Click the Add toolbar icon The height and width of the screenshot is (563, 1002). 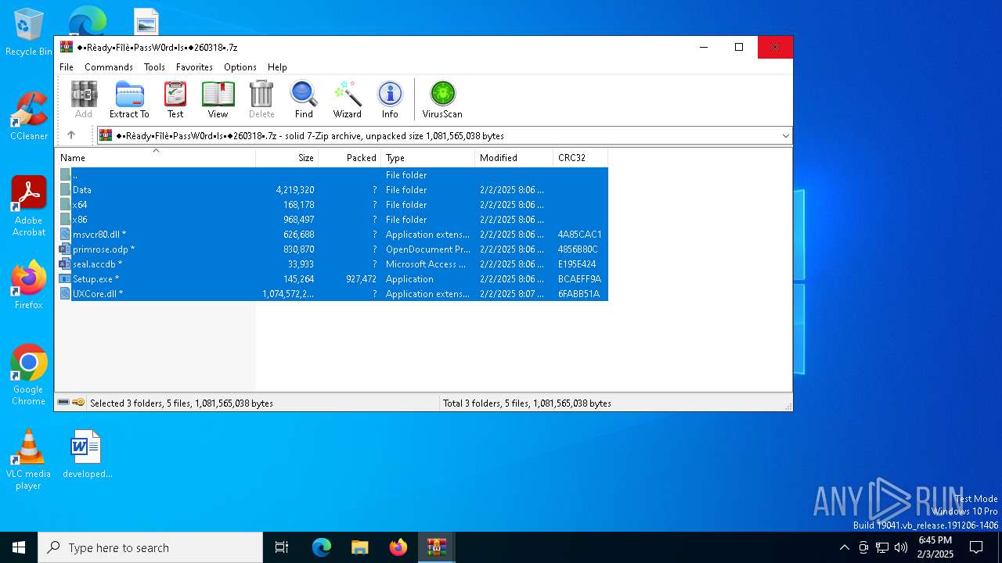84,99
